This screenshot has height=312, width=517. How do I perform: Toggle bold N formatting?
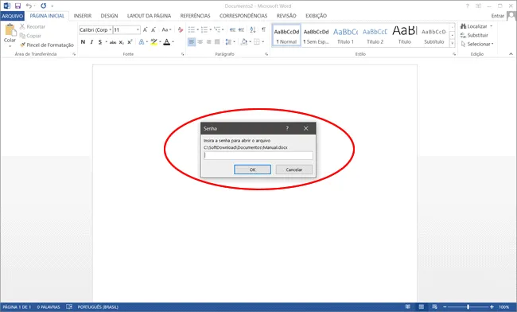click(x=83, y=42)
